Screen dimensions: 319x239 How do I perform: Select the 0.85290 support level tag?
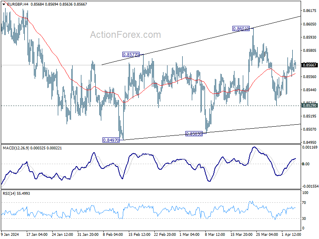coord(310,105)
